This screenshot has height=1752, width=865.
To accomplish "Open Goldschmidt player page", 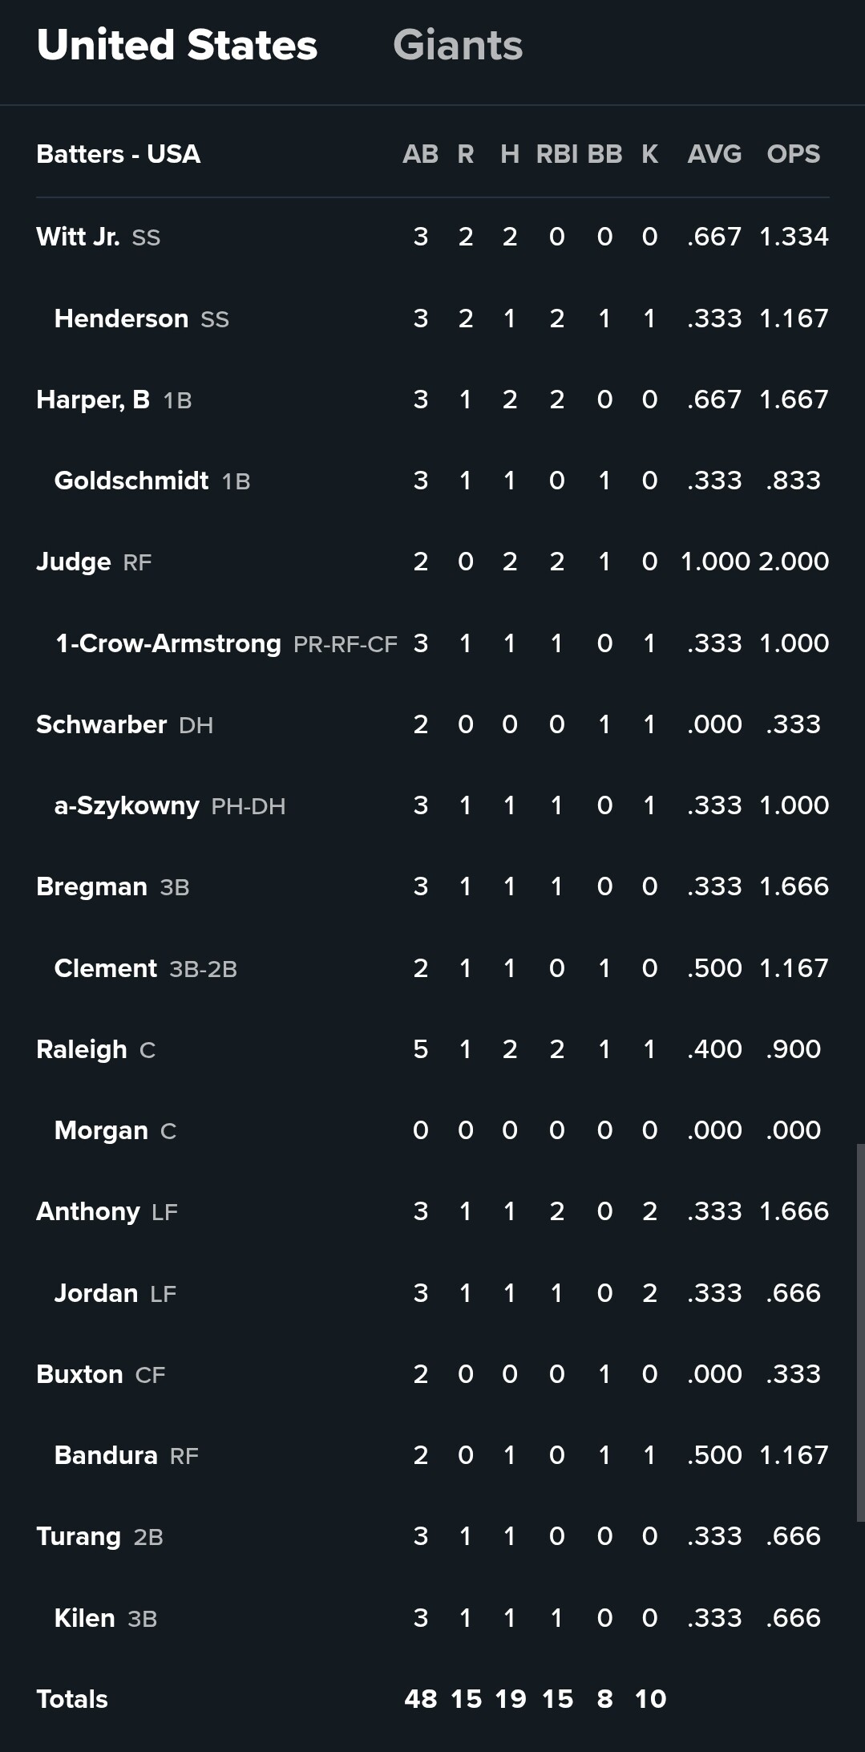I will (x=131, y=481).
